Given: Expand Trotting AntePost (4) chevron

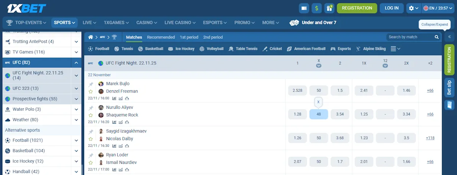Looking at the screenshot, I should [x=76, y=41].
